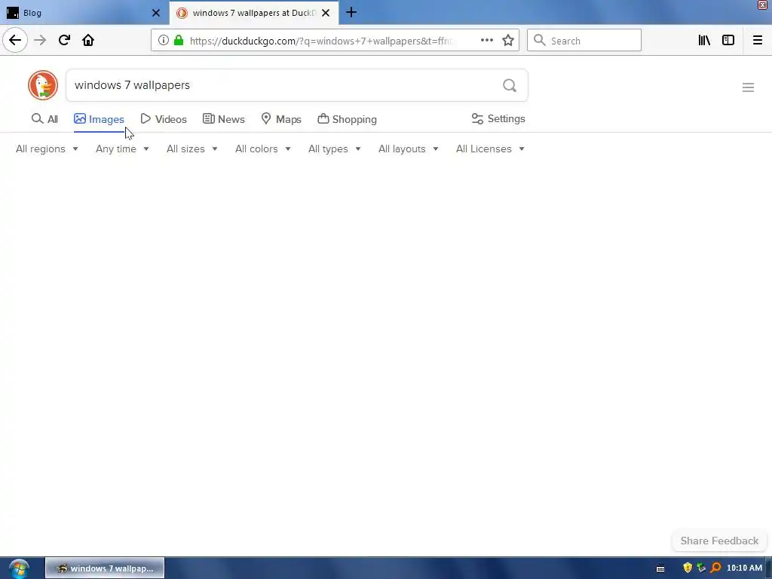The height and width of the screenshot is (579, 772).
Task: Open the Maps results tab
Action: point(281,119)
